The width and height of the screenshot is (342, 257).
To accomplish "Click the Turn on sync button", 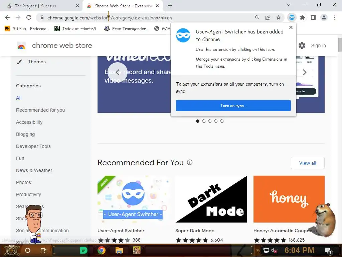I will pos(233,105).
